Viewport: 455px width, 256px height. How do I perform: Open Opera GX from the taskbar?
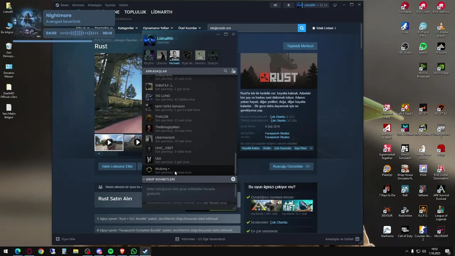pos(29,251)
